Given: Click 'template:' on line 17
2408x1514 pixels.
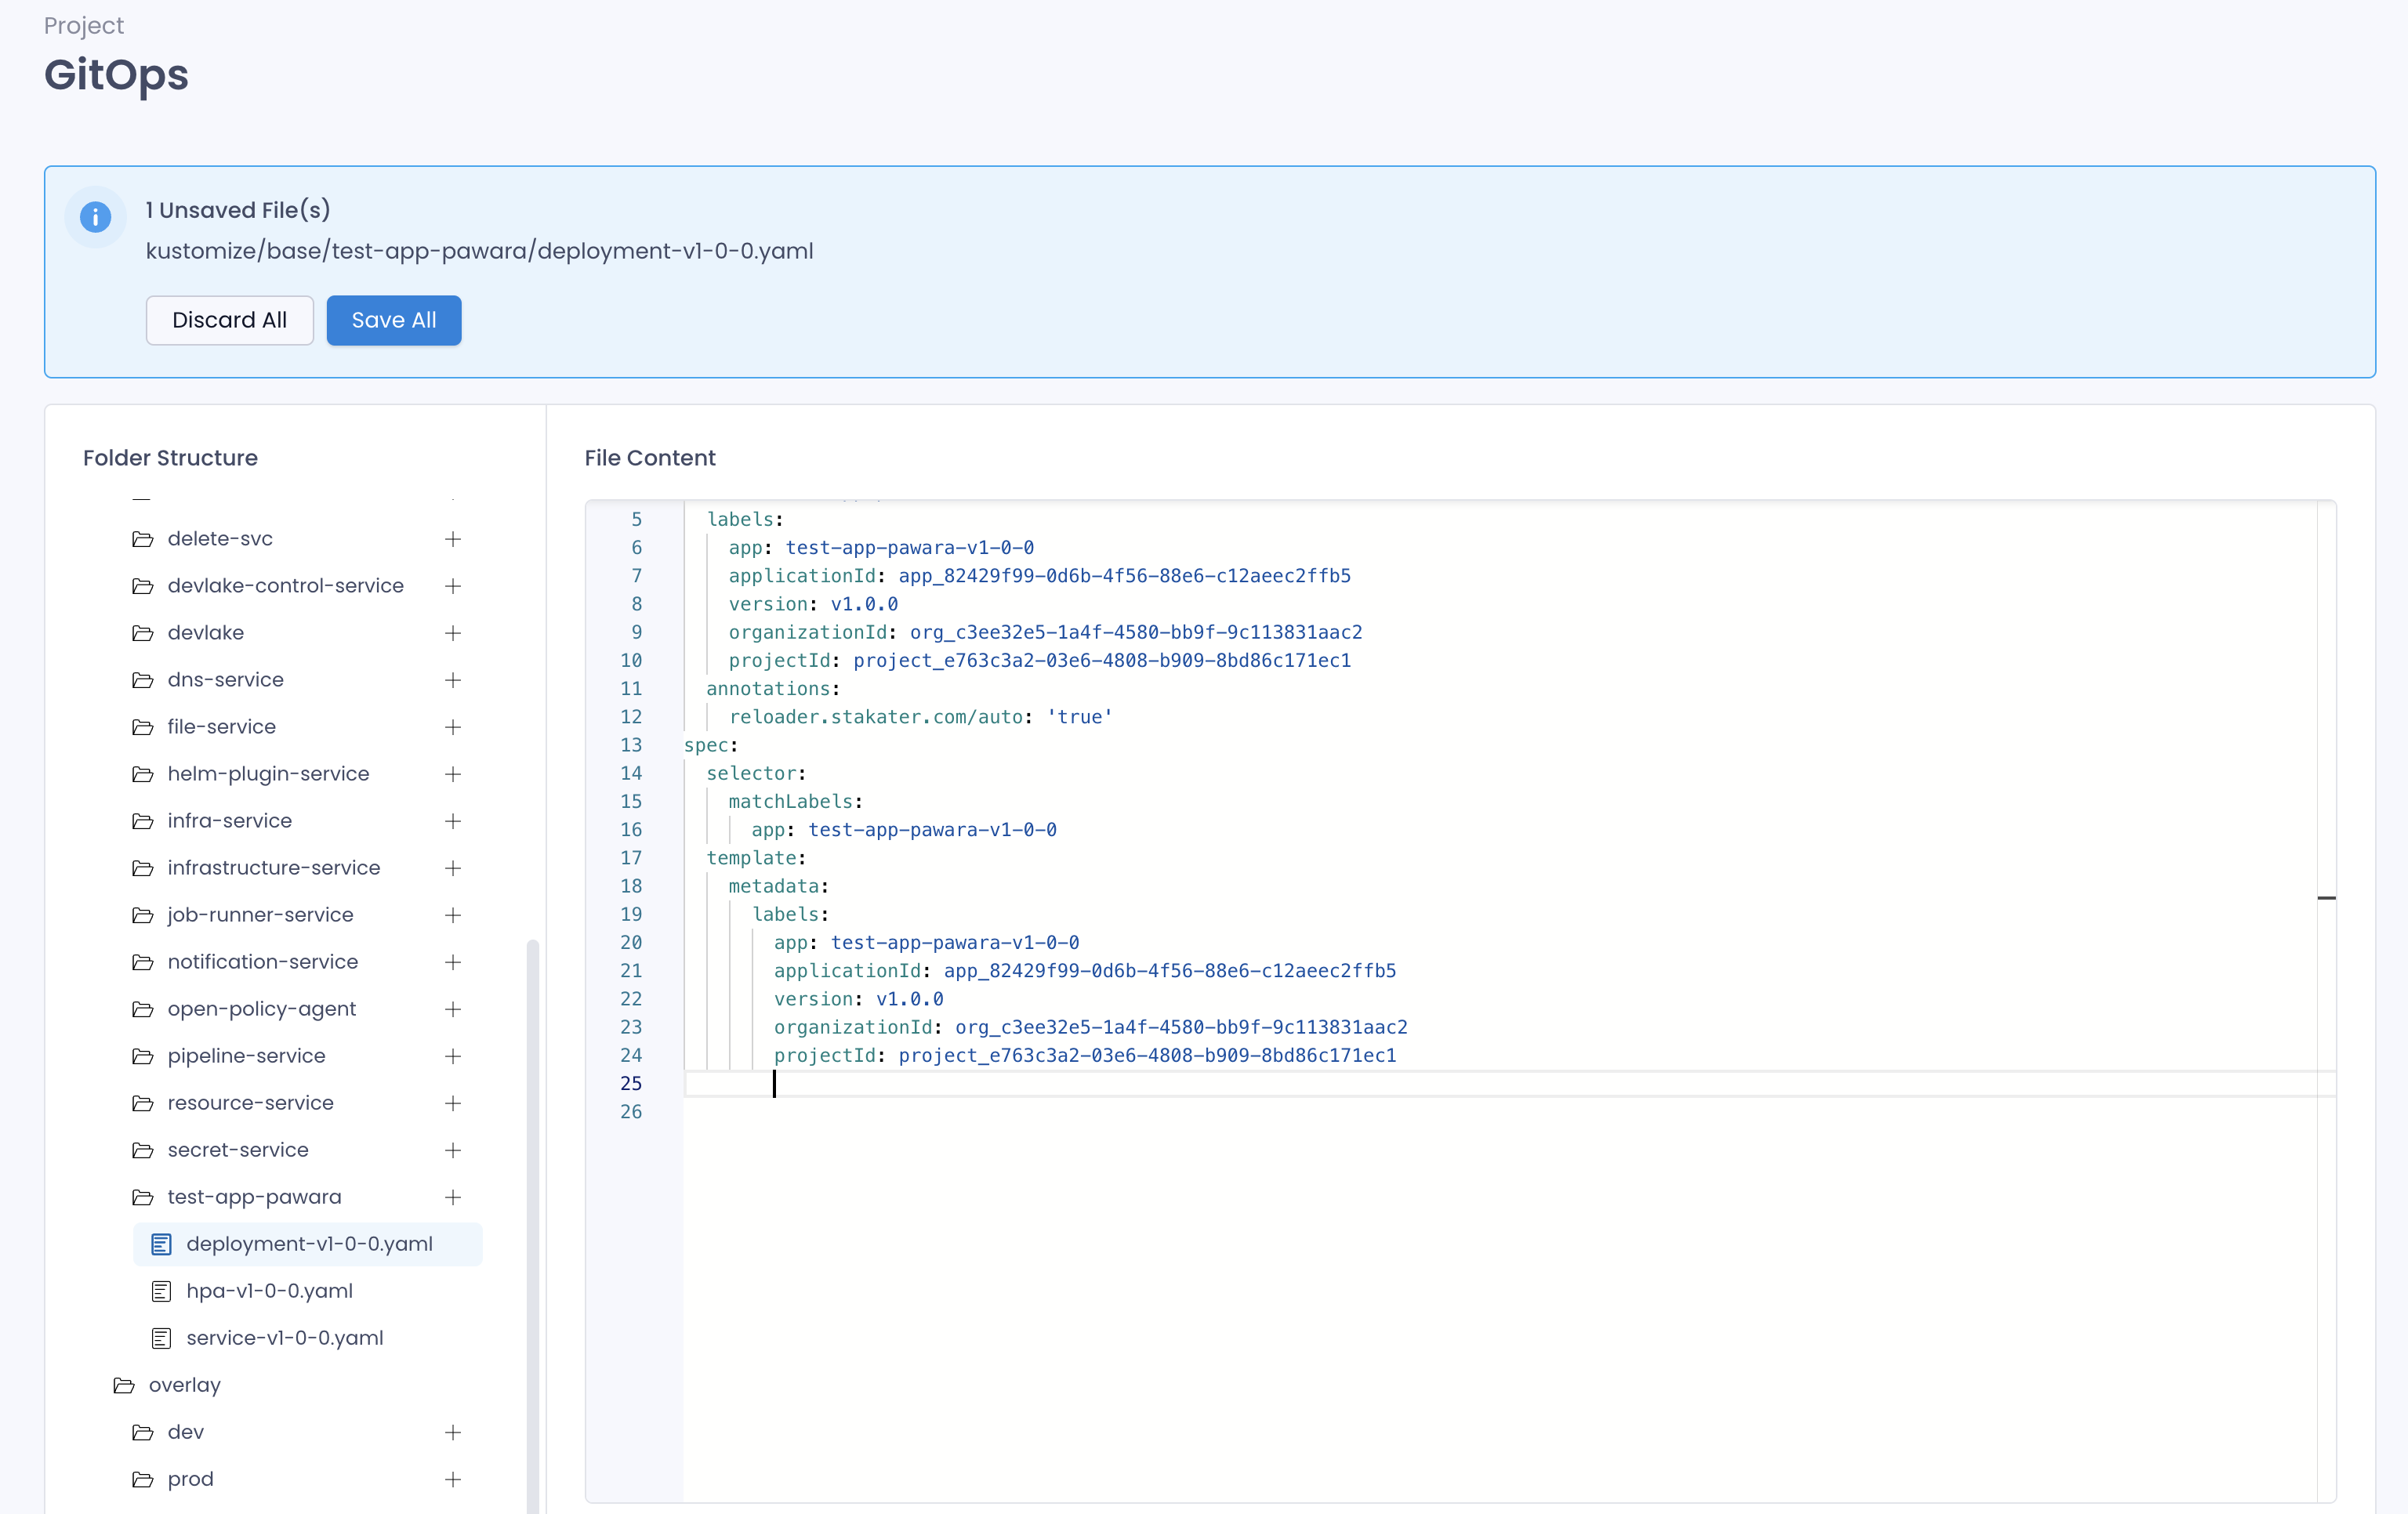Looking at the screenshot, I should click(x=756, y=858).
